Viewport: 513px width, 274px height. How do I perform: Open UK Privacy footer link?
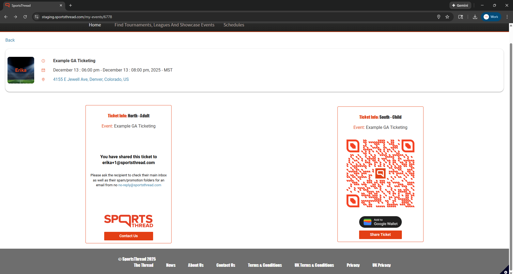(x=382, y=265)
